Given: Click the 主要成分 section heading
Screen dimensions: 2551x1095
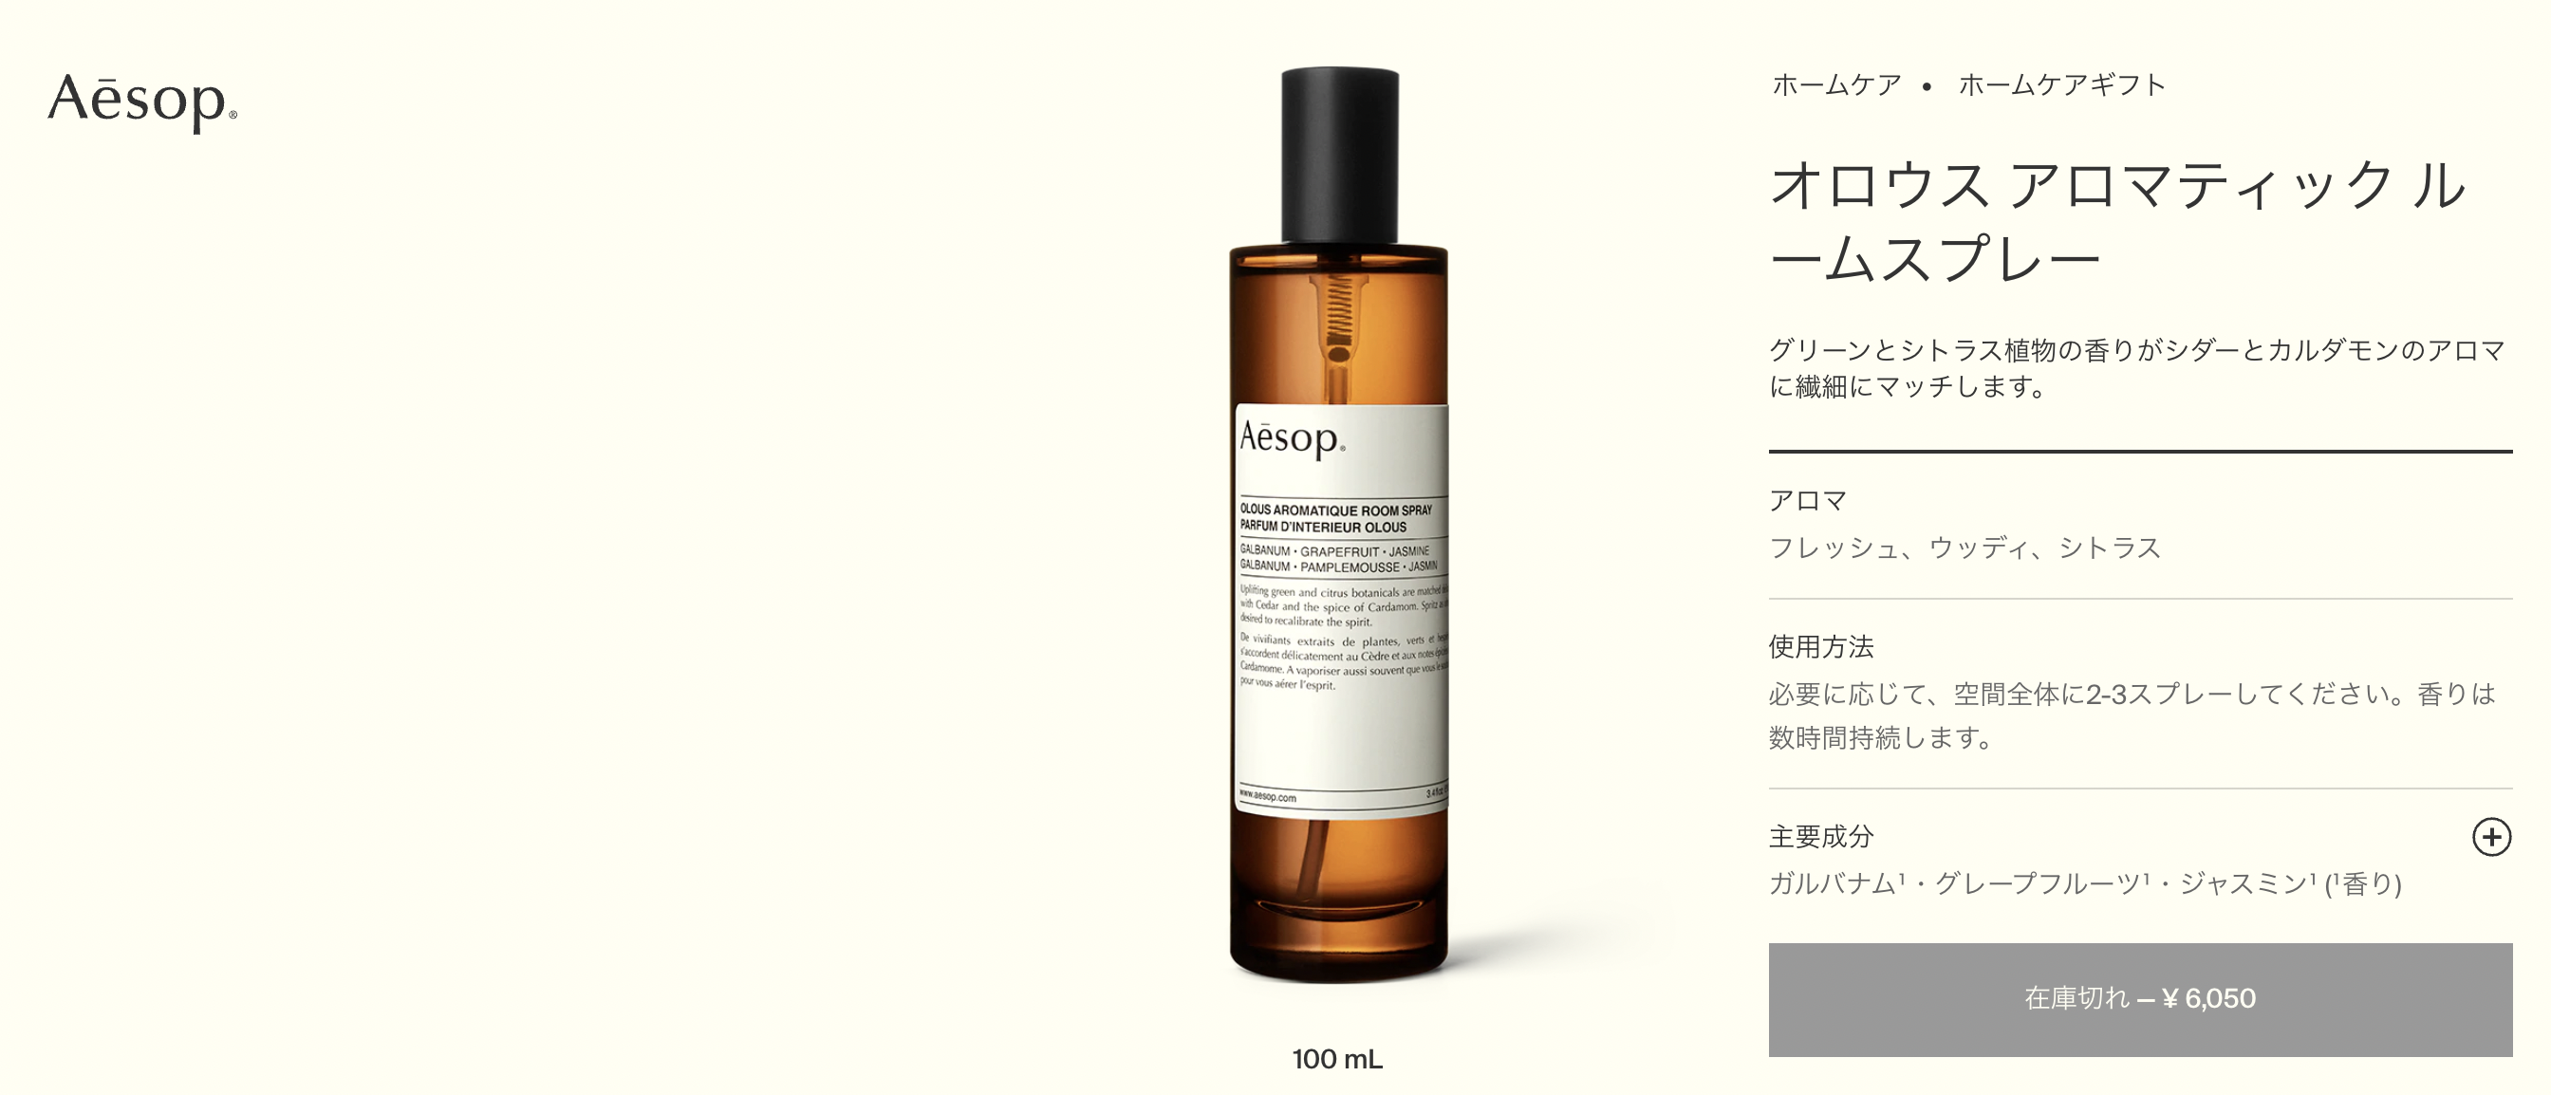Looking at the screenshot, I should [x=1821, y=837].
